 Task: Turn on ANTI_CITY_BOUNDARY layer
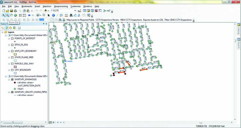pos(12,51)
